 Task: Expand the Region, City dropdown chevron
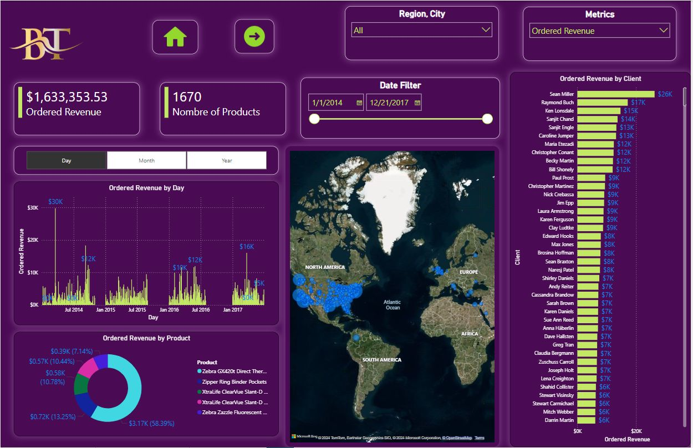(486, 30)
